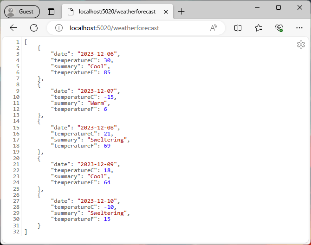Open a new tab with plus button

coord(181,12)
